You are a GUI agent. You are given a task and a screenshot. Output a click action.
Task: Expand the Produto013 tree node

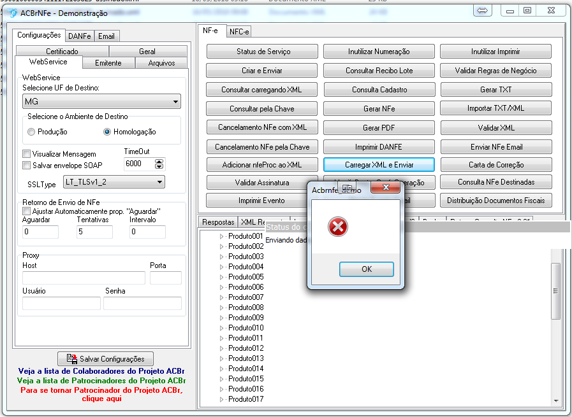tap(221, 358)
